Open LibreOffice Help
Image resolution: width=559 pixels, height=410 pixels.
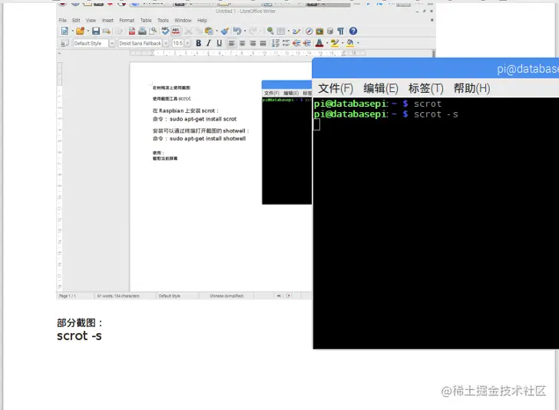(x=353, y=31)
